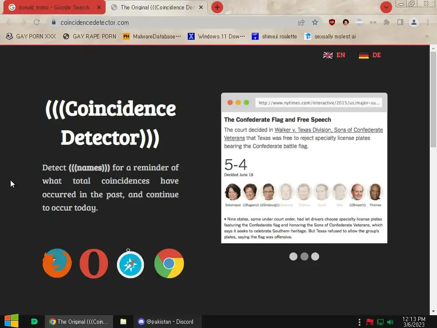Open the volume control tray icon
This screenshot has height=328, width=437.
click(x=390, y=322)
